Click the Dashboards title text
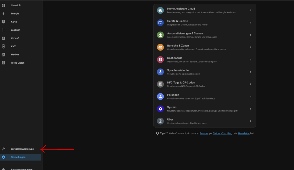The height and width of the screenshot is (170, 294). pos(175,58)
